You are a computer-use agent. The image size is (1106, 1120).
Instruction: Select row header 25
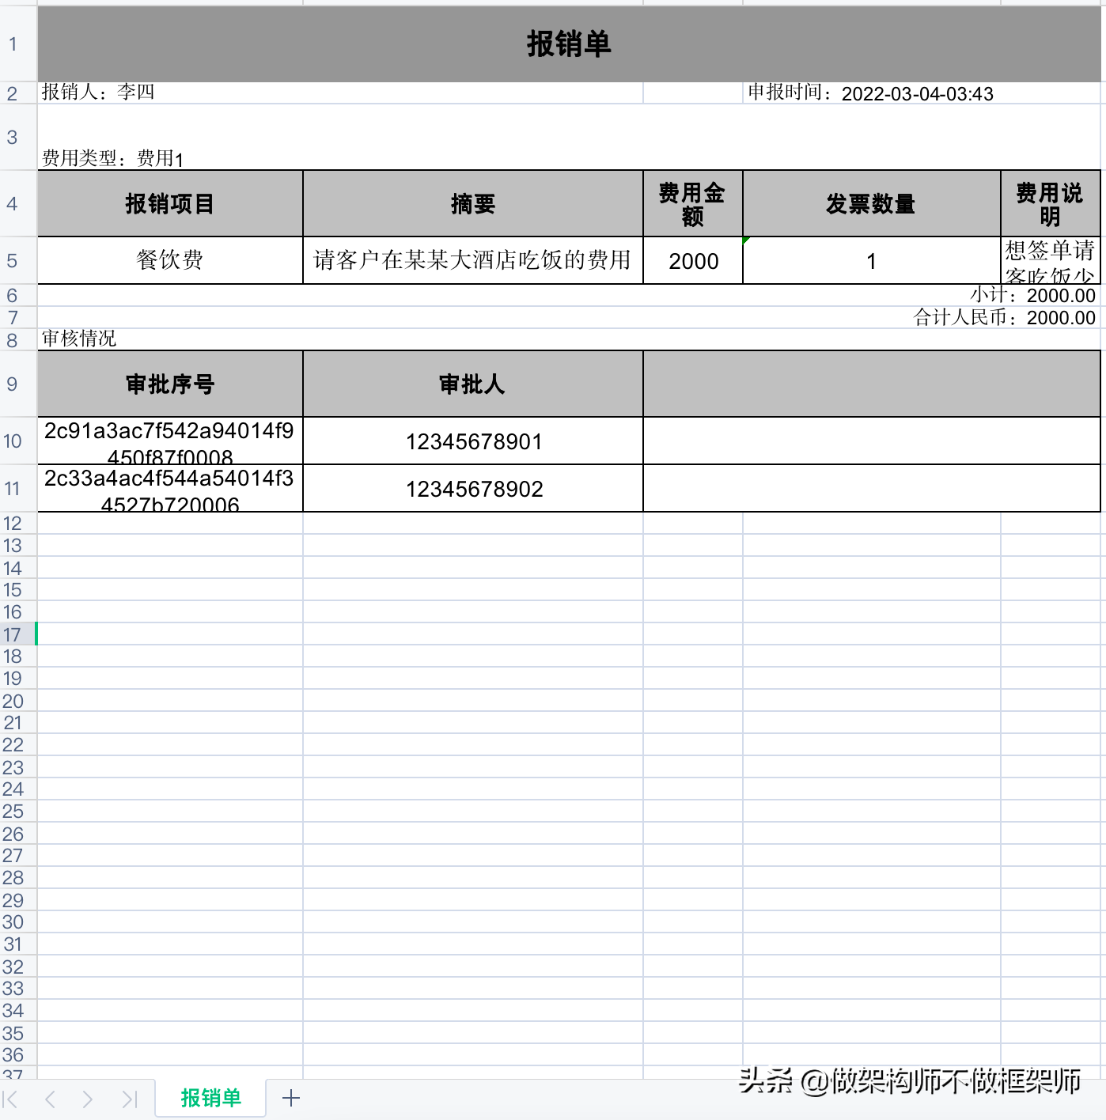18,812
